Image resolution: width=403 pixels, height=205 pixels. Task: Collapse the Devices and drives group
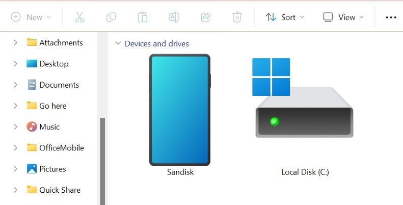coord(118,43)
